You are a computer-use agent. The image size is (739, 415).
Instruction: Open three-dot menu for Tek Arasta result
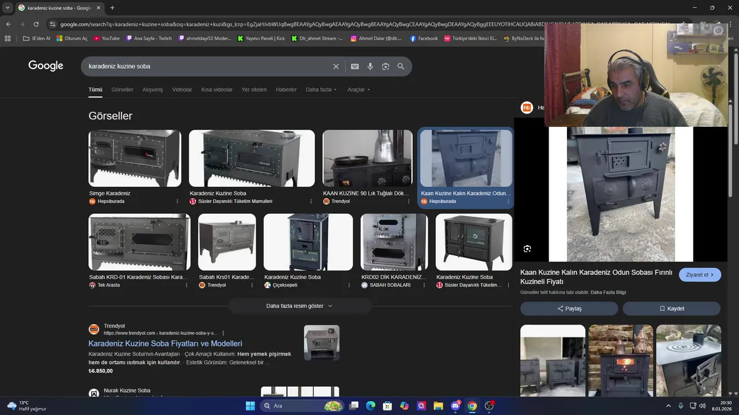(x=186, y=285)
